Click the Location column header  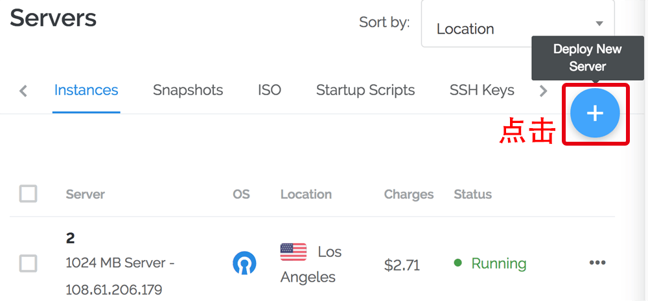[306, 194]
